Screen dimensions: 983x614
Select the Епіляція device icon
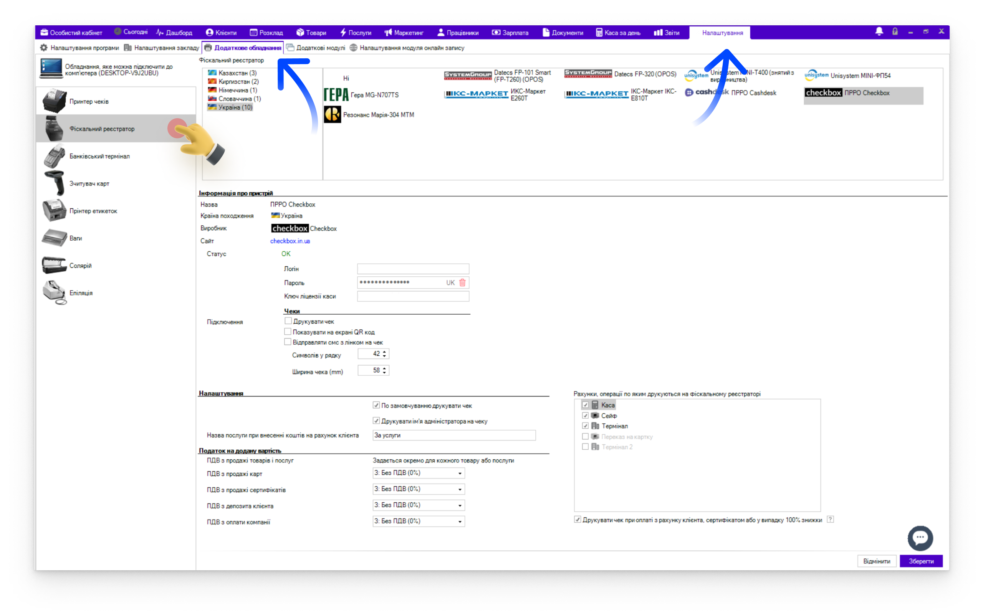click(x=54, y=293)
